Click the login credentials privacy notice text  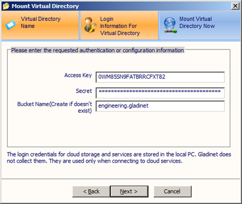[119, 158]
